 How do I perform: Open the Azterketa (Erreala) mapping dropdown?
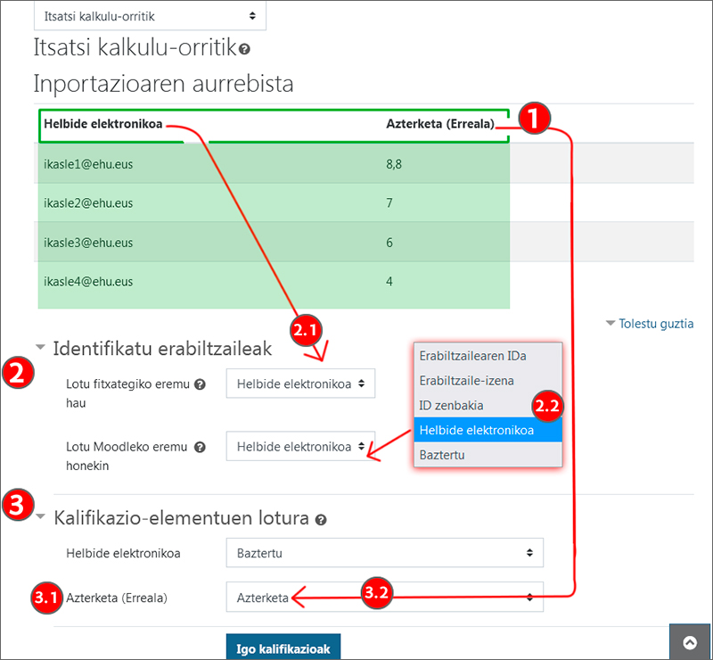(384, 598)
